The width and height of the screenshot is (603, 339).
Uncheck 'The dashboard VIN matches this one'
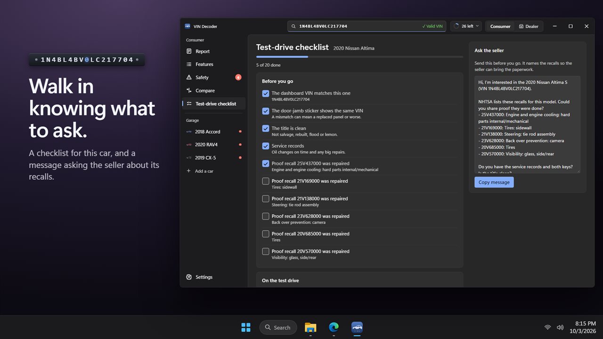266,93
